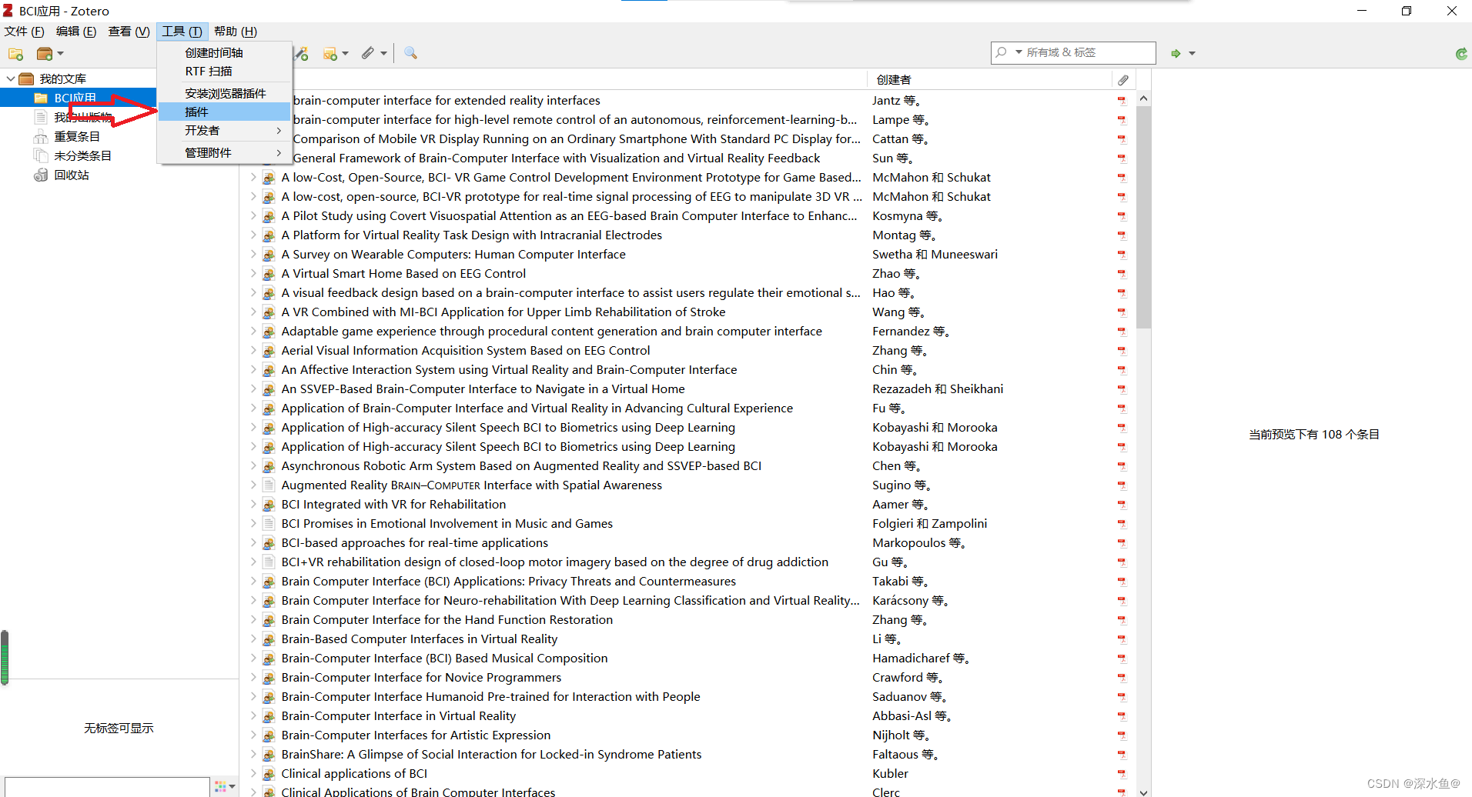The width and height of the screenshot is (1472, 797).
Task: Expand the 管理附件 submenu
Action: click(224, 153)
